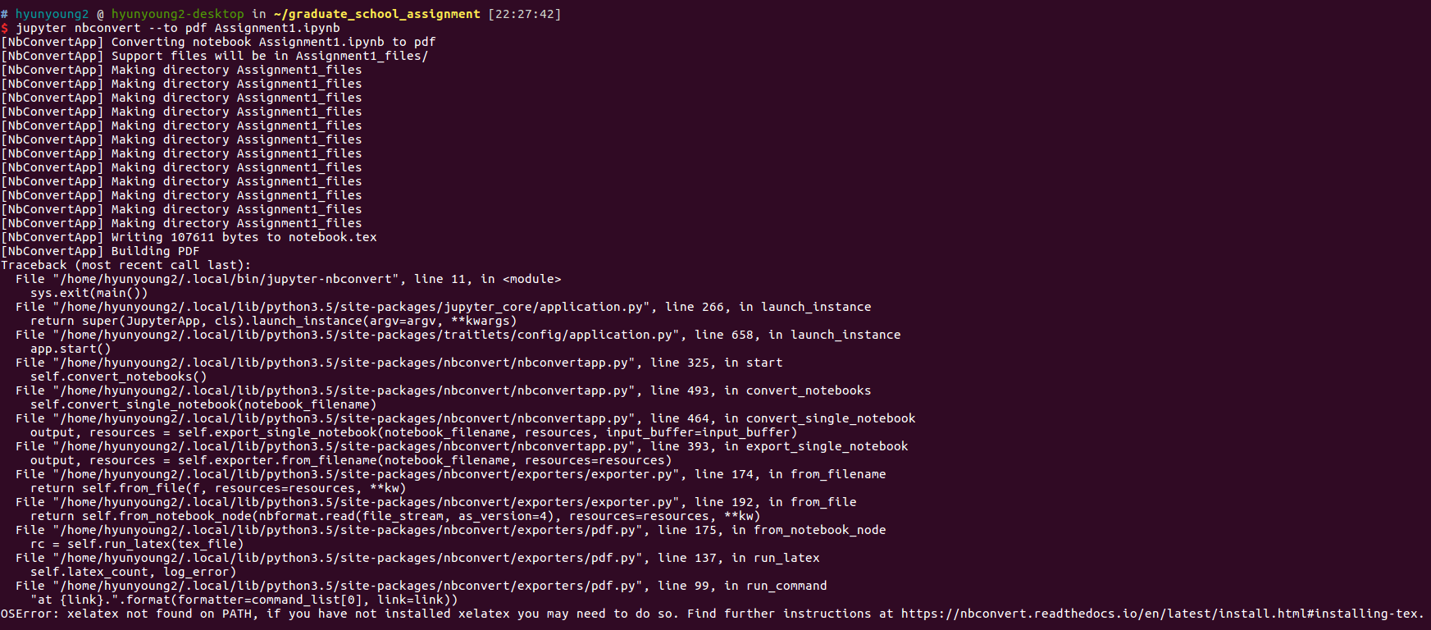Click the 'self.latex_count, log_error)' code line
The width and height of the screenshot is (1431, 630).
134,572
